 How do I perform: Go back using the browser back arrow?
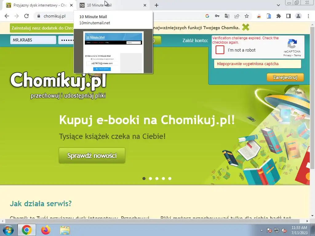[7, 16]
